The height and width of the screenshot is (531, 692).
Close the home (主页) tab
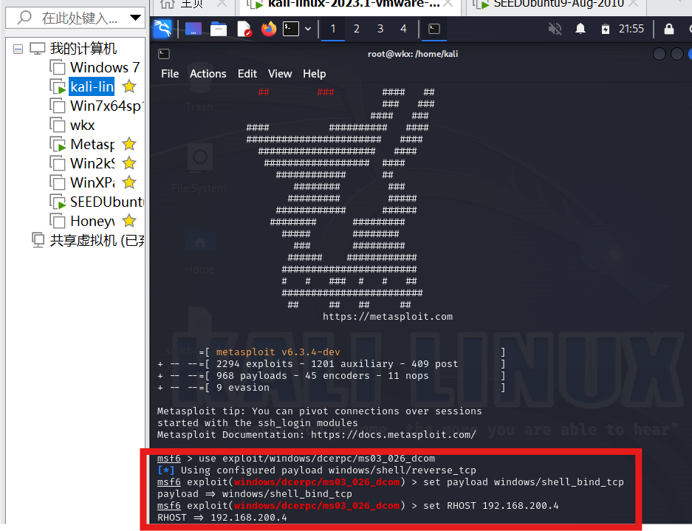(222, 4)
